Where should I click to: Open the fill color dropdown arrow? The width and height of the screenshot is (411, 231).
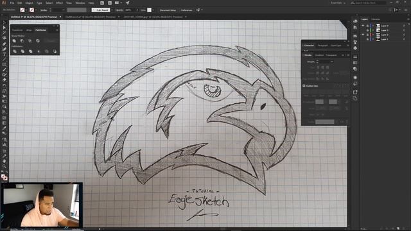pyautogui.click(x=26, y=10)
